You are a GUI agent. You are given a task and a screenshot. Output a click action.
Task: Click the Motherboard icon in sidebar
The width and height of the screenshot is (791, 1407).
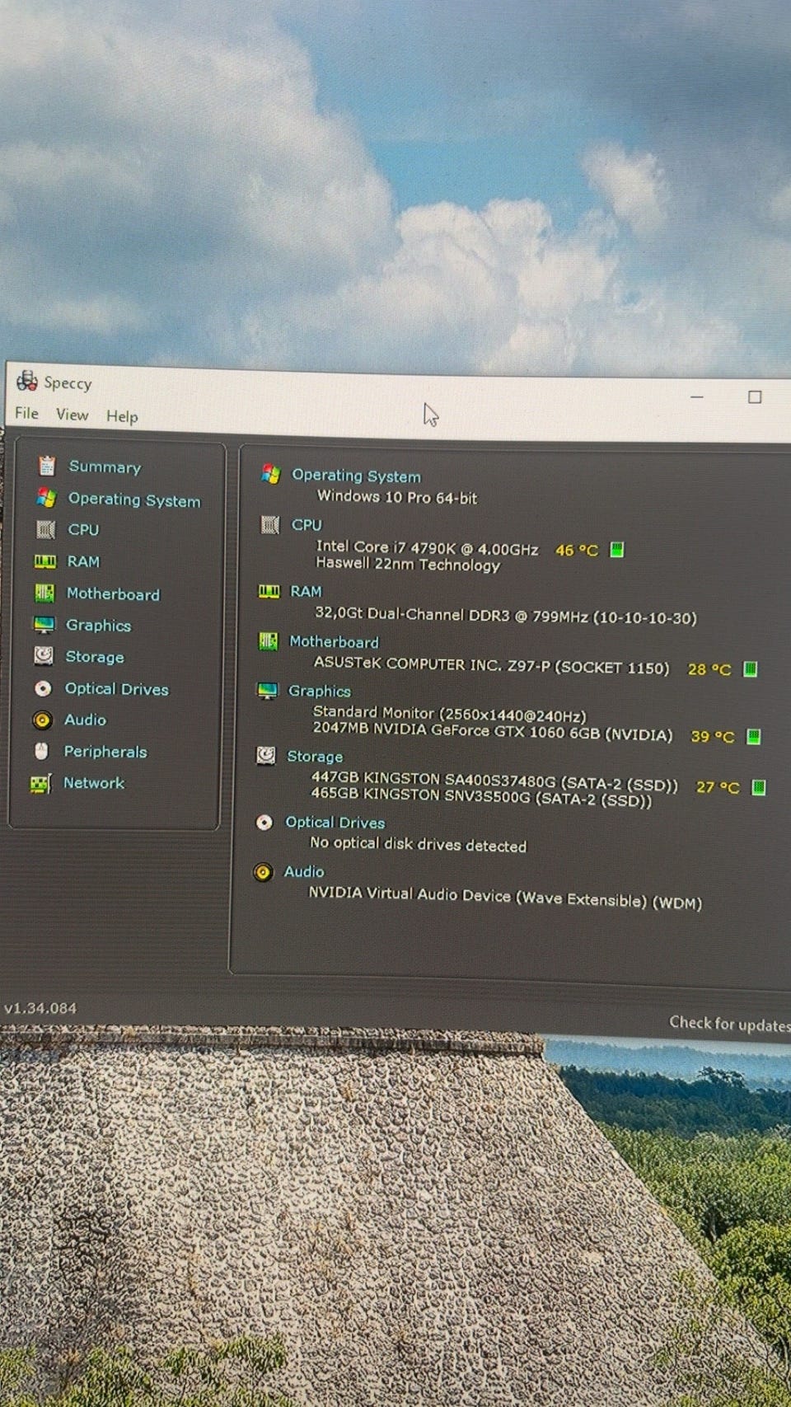[44, 593]
